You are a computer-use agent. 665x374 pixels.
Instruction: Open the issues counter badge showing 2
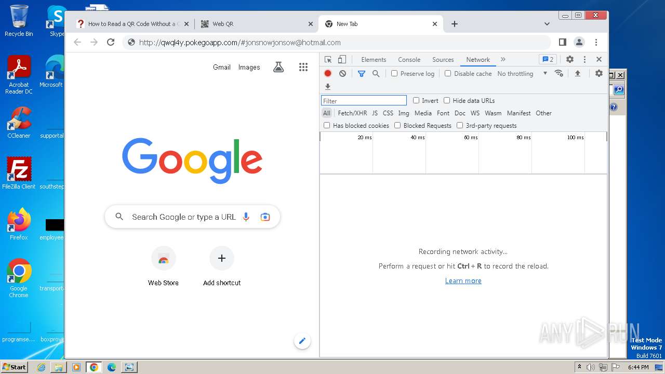pos(548,59)
